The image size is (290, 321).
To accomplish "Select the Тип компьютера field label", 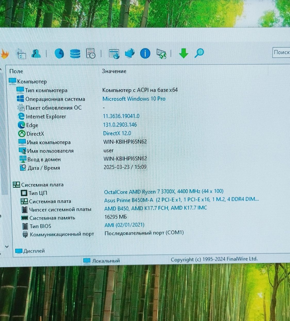I will [46, 90].
